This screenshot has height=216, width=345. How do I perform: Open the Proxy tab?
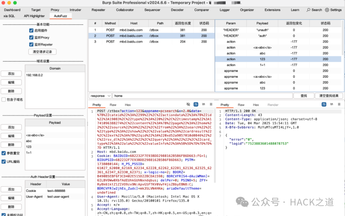(55, 10)
